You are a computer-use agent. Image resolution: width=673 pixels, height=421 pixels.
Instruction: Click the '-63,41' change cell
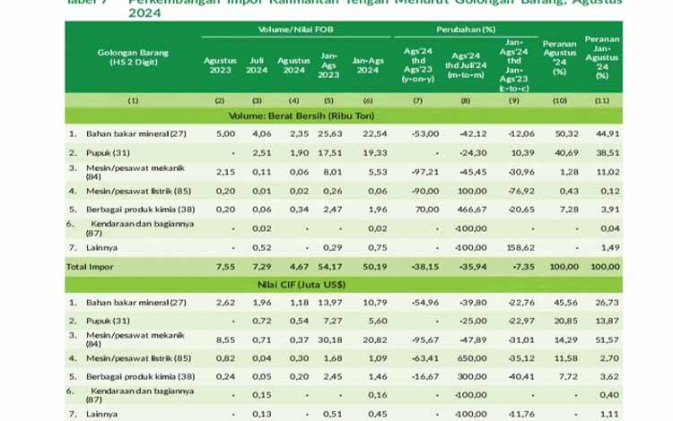tap(425, 358)
